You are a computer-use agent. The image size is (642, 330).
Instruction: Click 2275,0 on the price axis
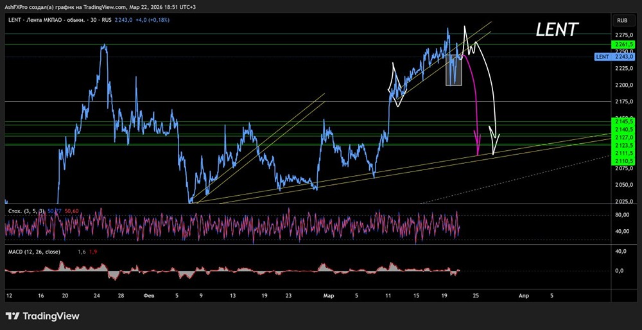(x=624, y=35)
